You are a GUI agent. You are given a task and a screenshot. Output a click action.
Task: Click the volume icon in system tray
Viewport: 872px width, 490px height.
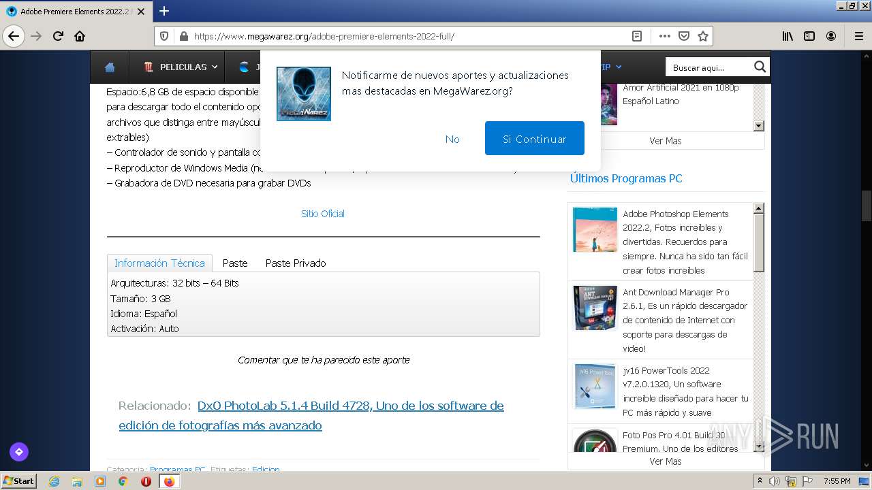[x=775, y=481]
